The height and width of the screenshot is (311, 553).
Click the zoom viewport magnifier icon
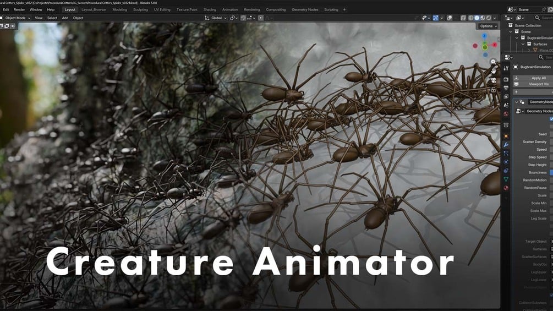[x=494, y=62]
